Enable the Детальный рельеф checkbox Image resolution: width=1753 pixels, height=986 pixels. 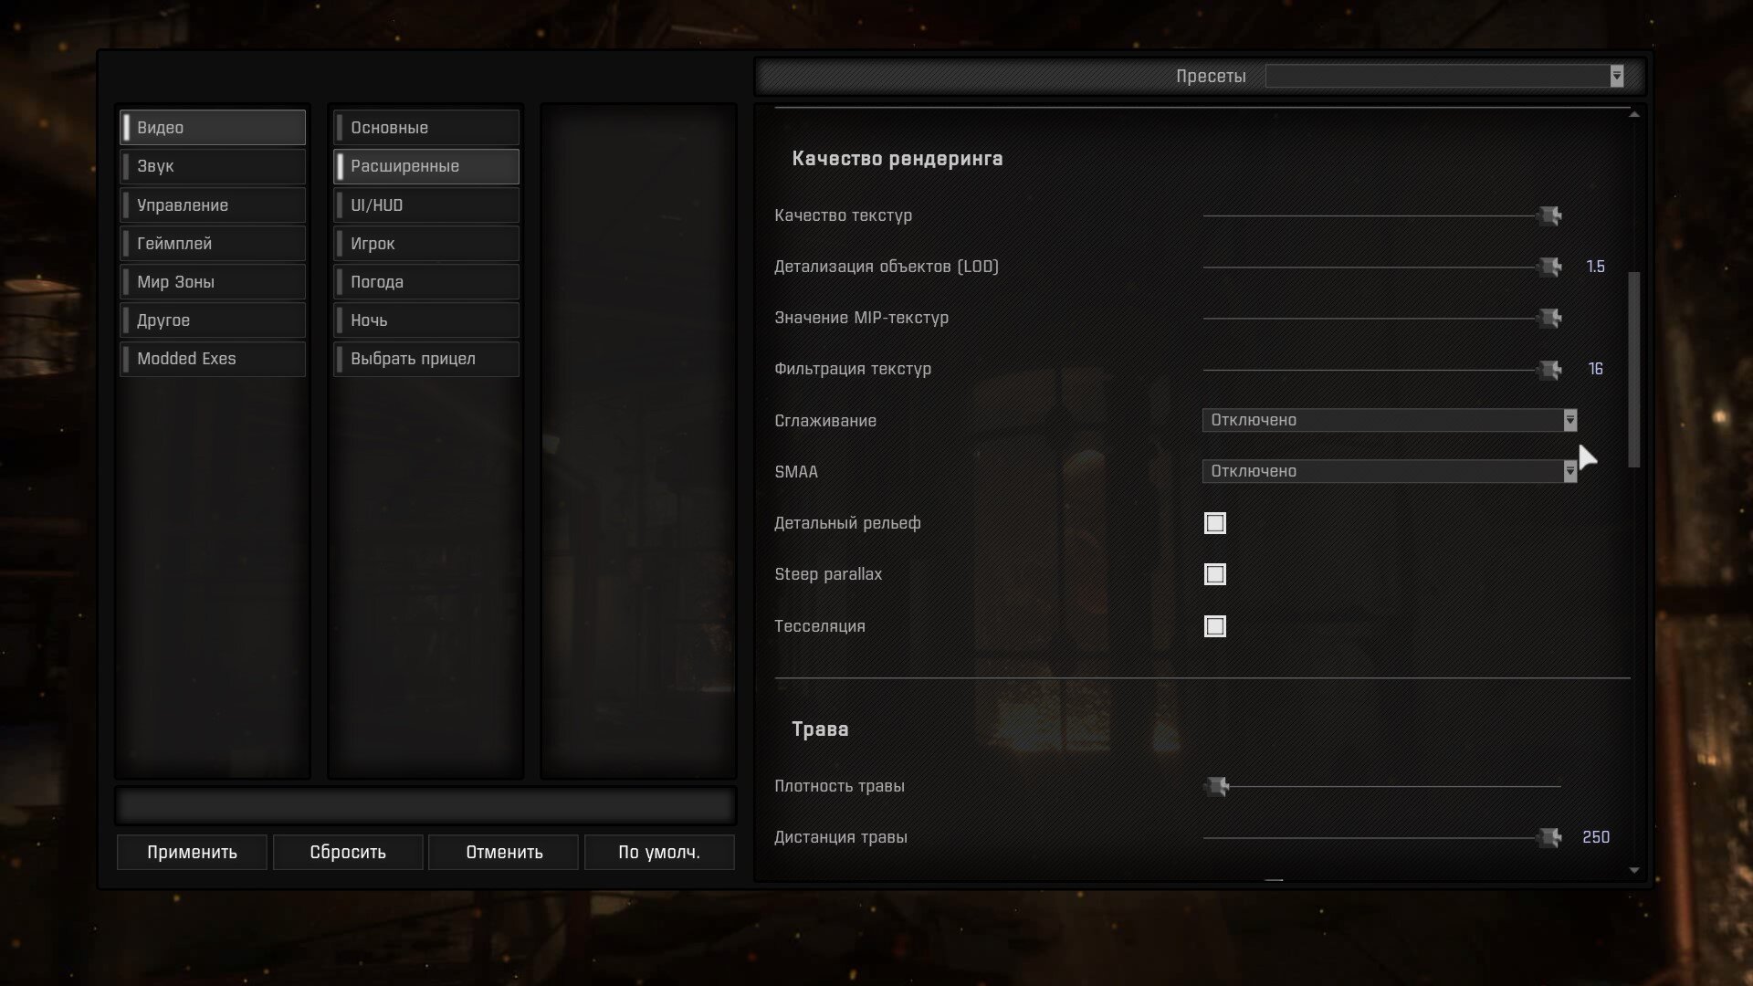pos(1215,523)
